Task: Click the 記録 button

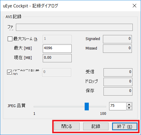Action: 96,126
